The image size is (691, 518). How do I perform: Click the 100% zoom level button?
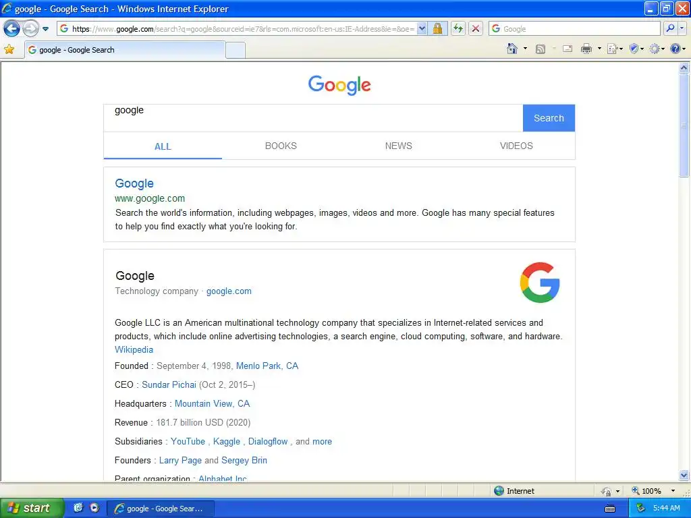(x=646, y=491)
